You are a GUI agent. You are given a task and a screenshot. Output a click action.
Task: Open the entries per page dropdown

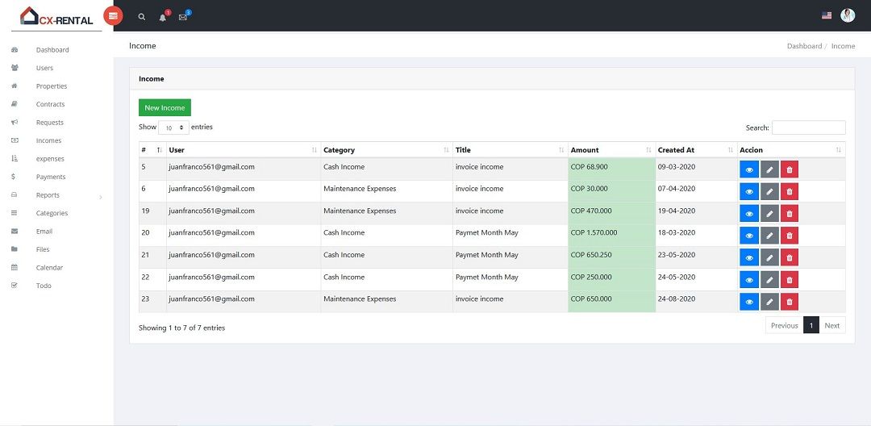(173, 127)
